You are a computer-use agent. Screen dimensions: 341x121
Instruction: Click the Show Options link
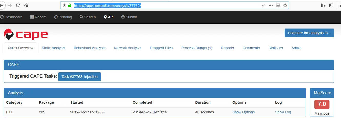[243, 112]
